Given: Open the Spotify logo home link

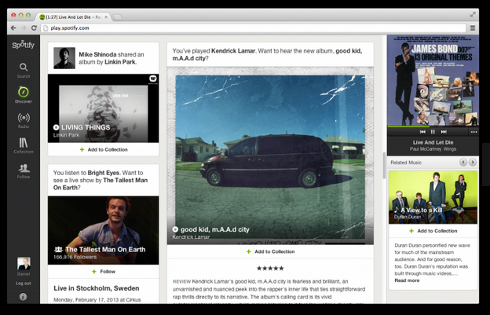Looking at the screenshot, I should tap(23, 45).
